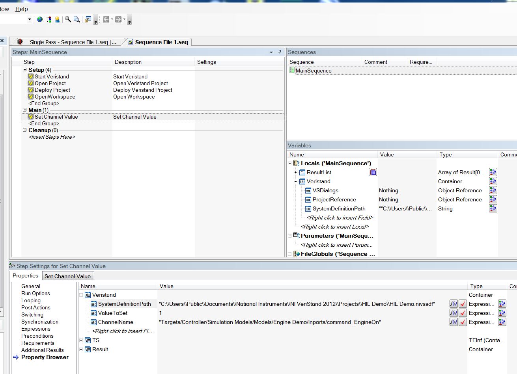Open the Set Channel Value settings tab

click(68, 276)
